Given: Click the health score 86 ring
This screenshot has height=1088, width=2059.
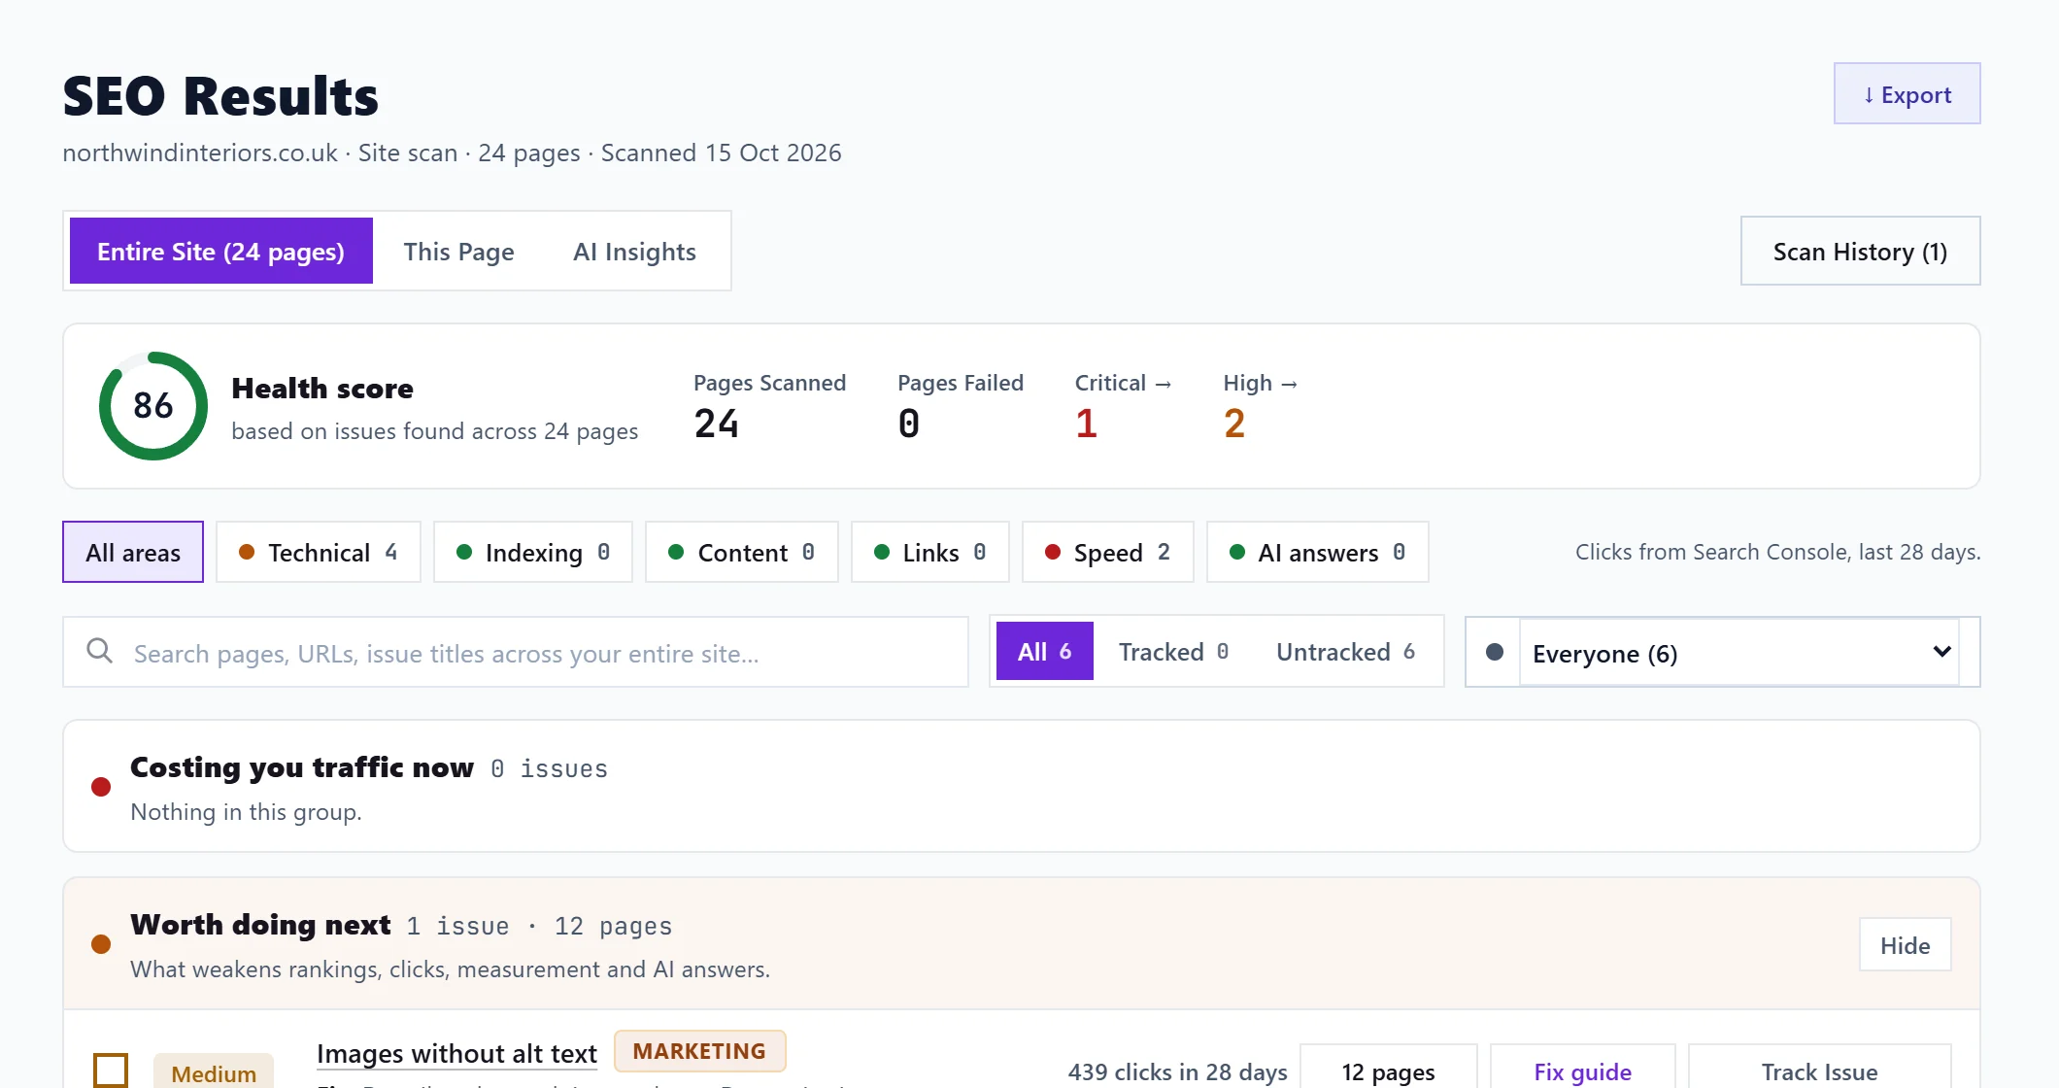Looking at the screenshot, I should coord(153,406).
